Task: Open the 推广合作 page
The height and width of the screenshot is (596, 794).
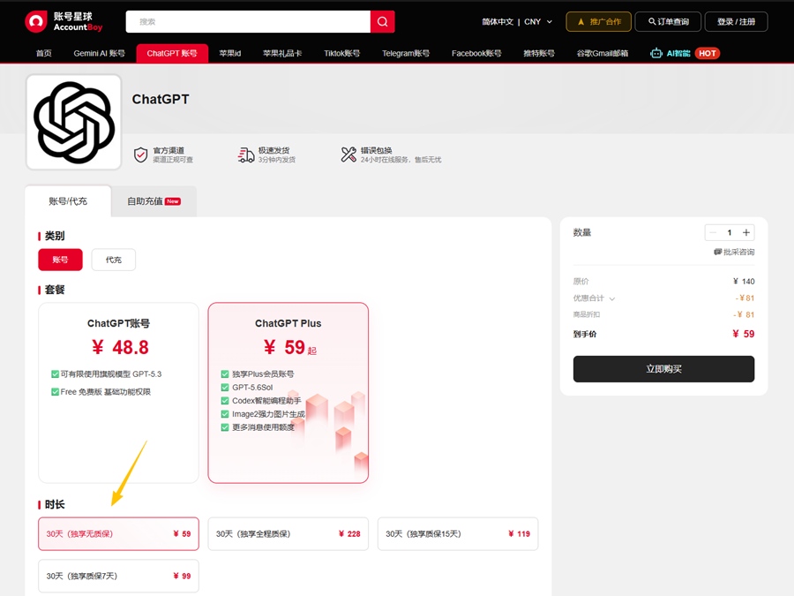Action: tap(598, 22)
